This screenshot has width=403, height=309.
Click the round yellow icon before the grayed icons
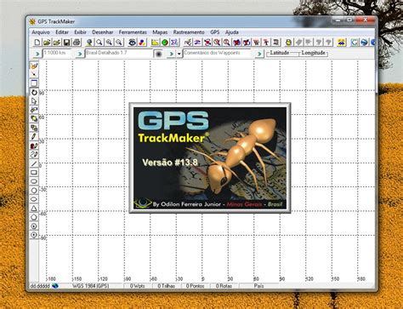[x=288, y=43]
